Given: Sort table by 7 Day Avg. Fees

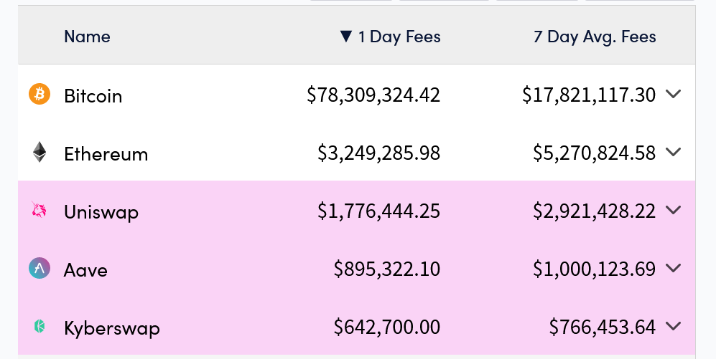Looking at the screenshot, I should click(595, 37).
